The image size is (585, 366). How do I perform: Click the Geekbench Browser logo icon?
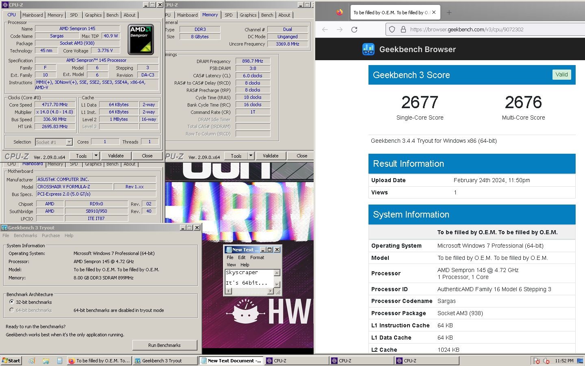point(368,49)
